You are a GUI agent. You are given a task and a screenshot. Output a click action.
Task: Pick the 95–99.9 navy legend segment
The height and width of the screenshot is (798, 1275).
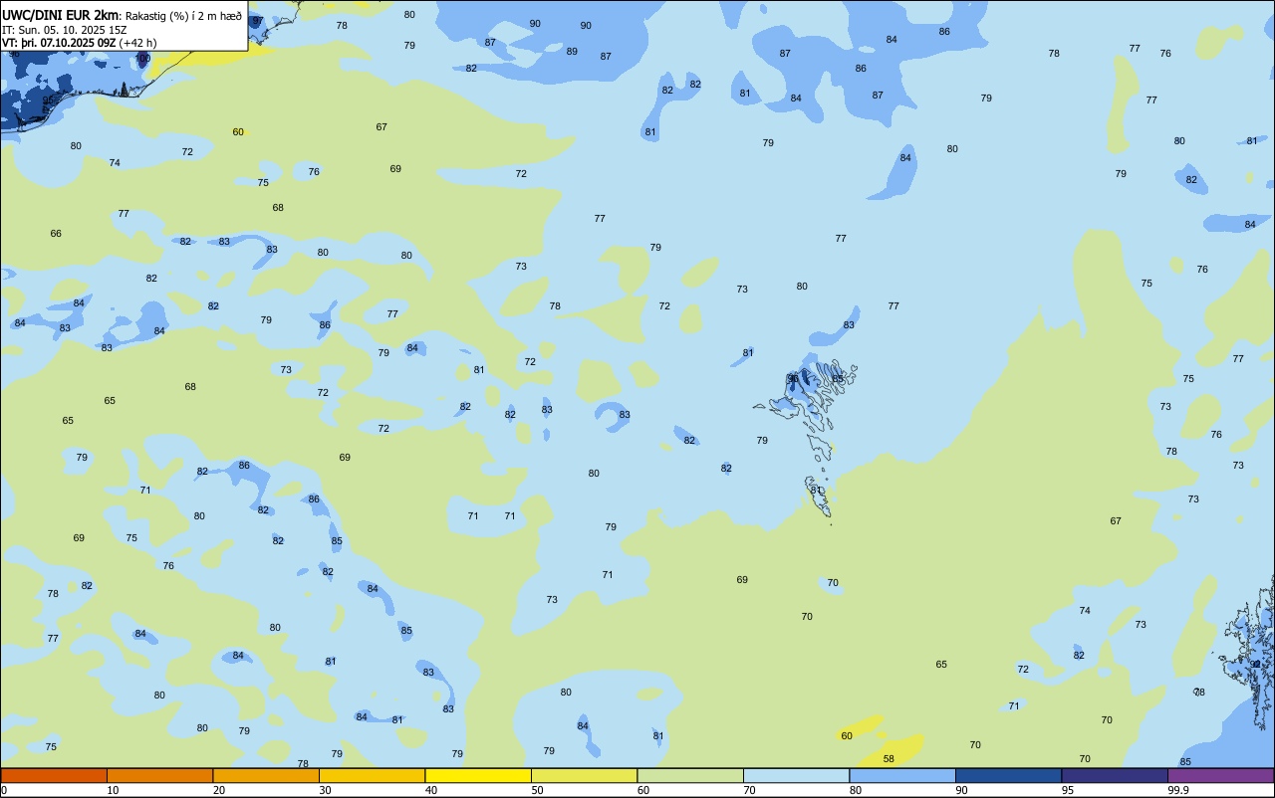click(x=1115, y=775)
